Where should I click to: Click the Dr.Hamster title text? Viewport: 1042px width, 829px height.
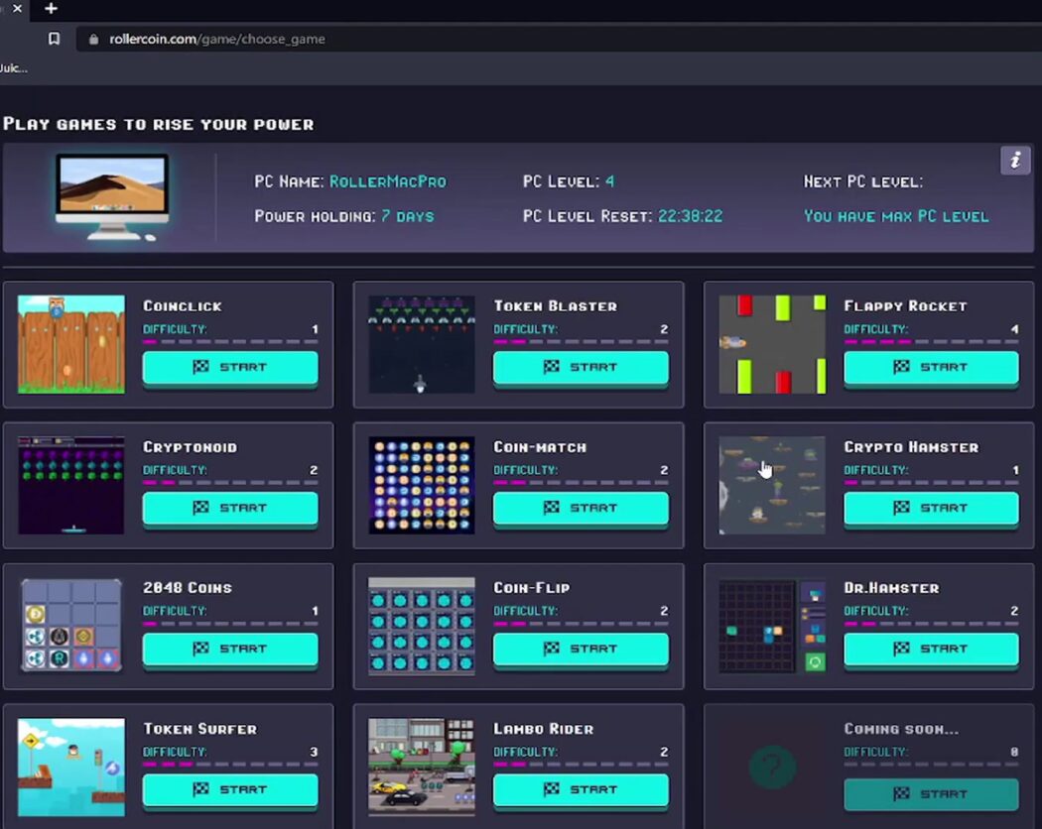pyautogui.click(x=891, y=587)
